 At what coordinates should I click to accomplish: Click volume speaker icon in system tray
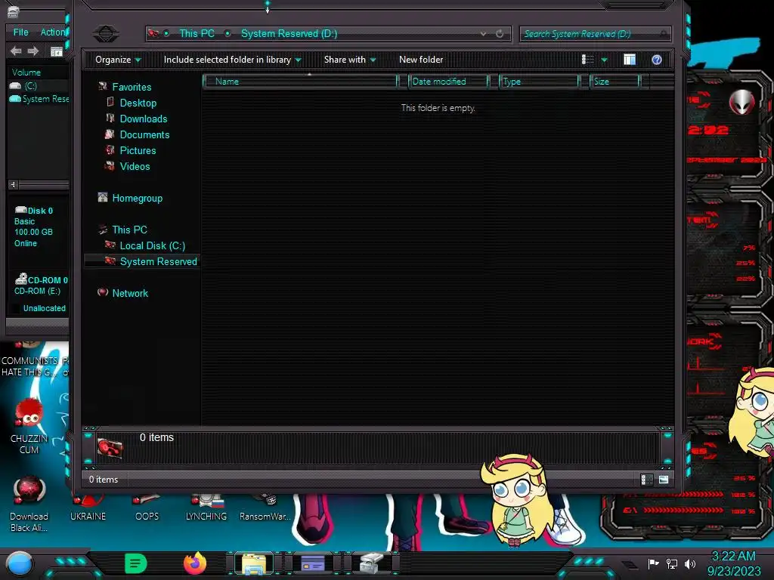pyautogui.click(x=689, y=563)
